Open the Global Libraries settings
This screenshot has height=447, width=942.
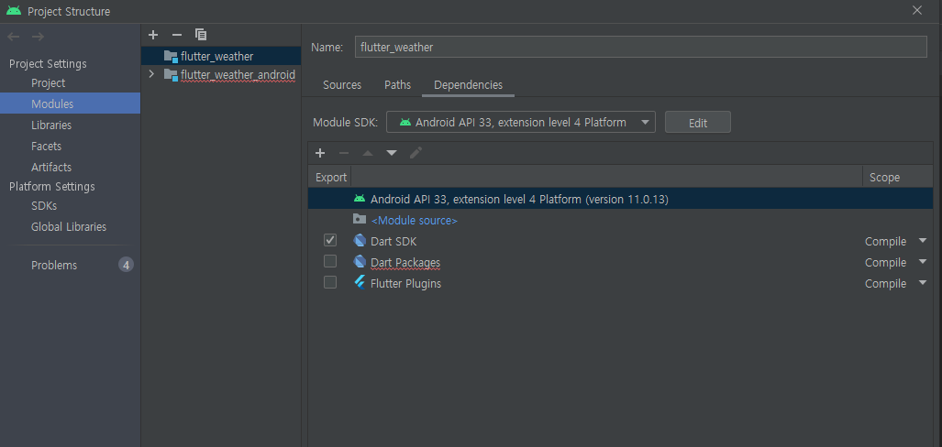[69, 227]
